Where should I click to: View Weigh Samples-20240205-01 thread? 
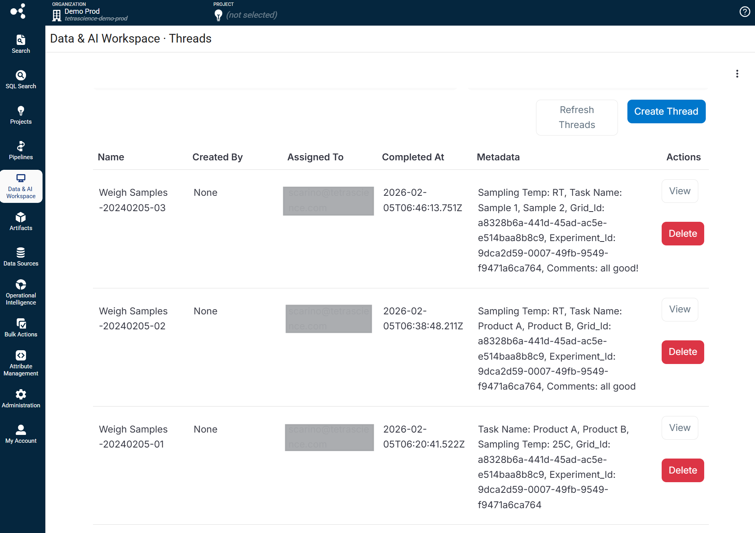tap(679, 428)
